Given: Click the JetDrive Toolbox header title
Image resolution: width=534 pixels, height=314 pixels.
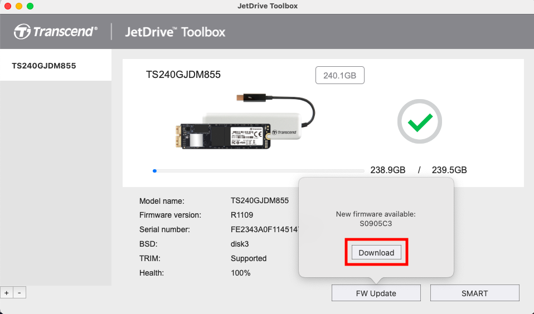Looking at the screenshot, I should click(175, 32).
